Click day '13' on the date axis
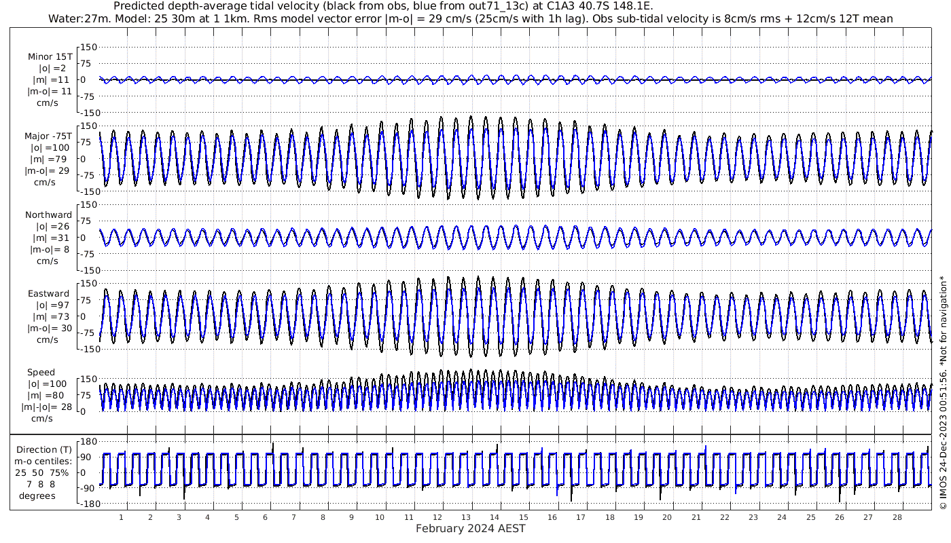Viewport: 951px width, 543px height. [x=466, y=517]
